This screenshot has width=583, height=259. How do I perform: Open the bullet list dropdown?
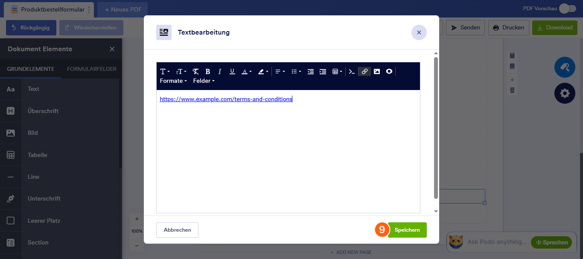point(296,72)
